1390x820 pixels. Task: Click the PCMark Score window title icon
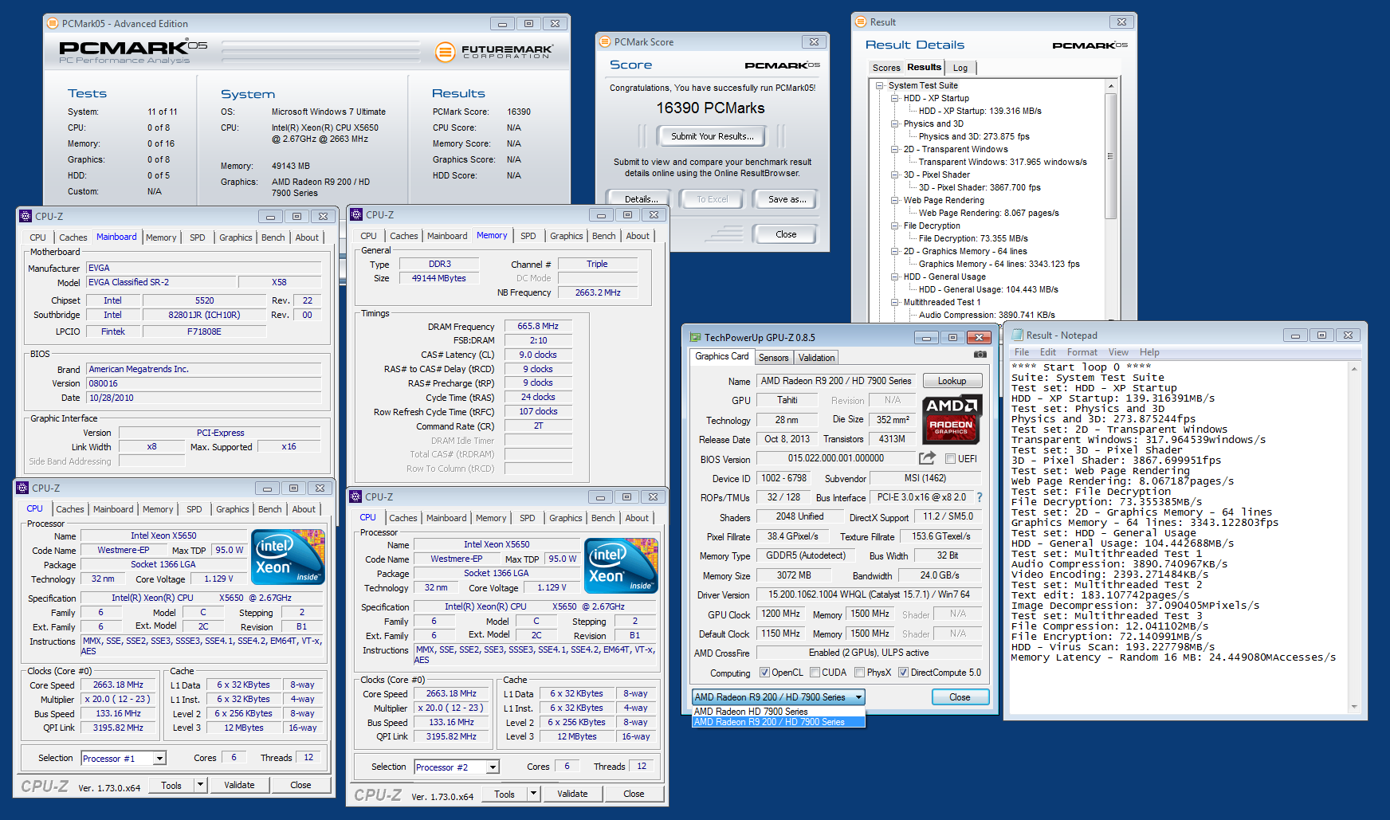tap(605, 42)
